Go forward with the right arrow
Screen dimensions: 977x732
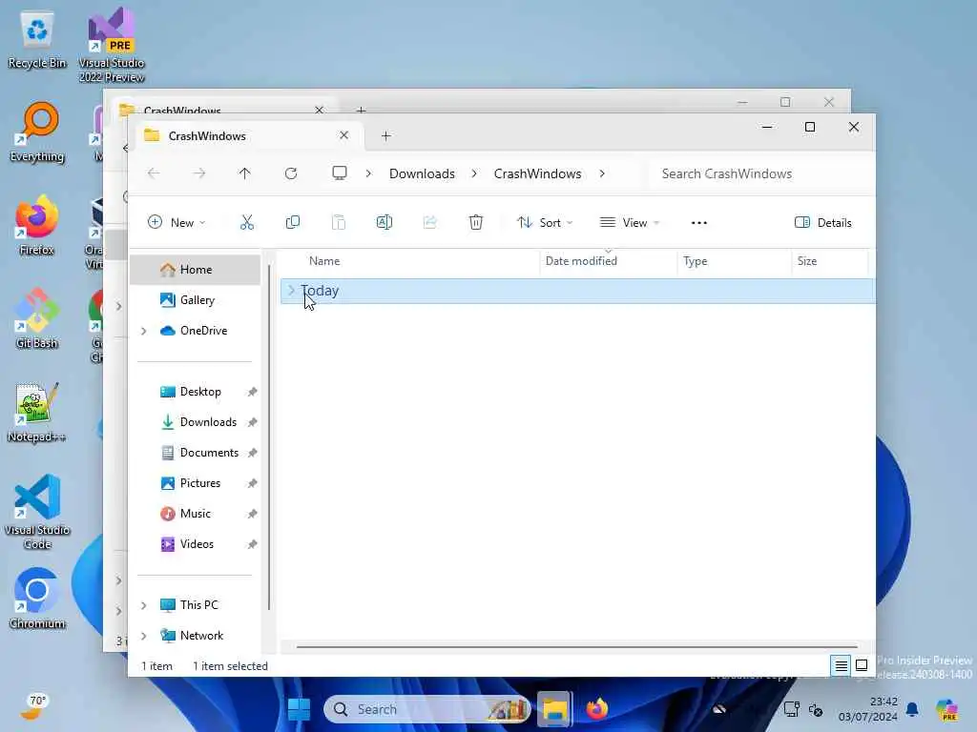[x=198, y=173]
